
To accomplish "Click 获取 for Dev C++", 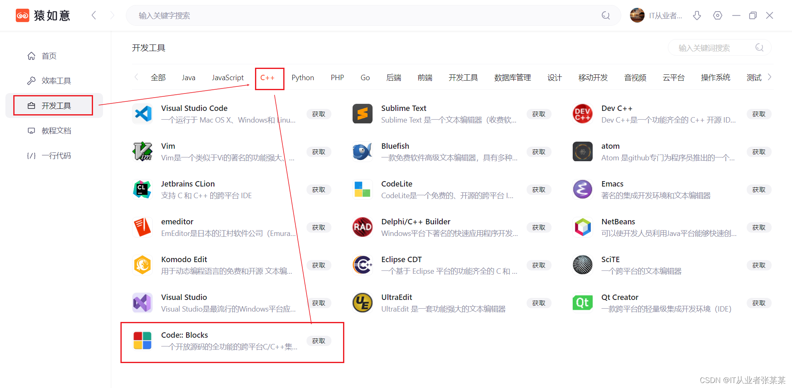I will point(759,114).
